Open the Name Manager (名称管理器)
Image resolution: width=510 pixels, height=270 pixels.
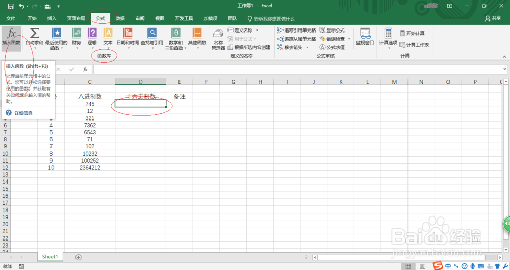[x=218, y=39]
